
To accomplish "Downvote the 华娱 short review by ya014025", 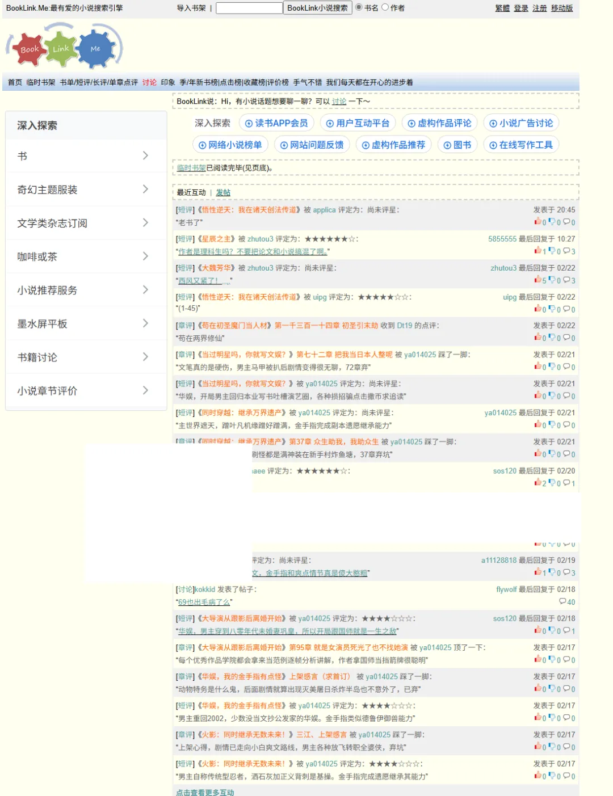I will point(552,718).
